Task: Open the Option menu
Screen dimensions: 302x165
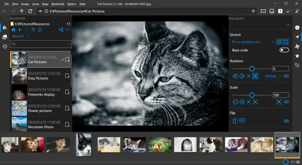Action: tap(72, 4)
